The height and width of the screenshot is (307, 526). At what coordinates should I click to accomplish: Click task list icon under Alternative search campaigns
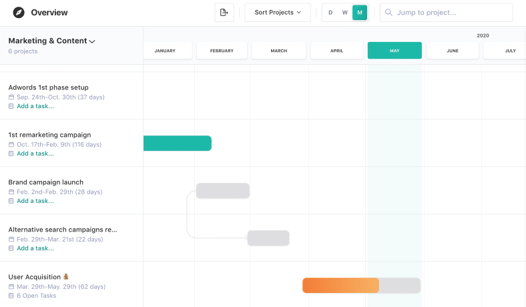pyautogui.click(x=11, y=248)
